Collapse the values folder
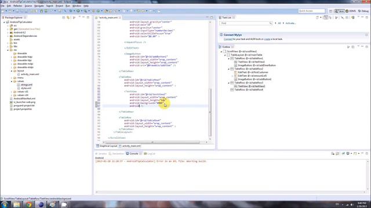371x208 pixels. coord(12,81)
